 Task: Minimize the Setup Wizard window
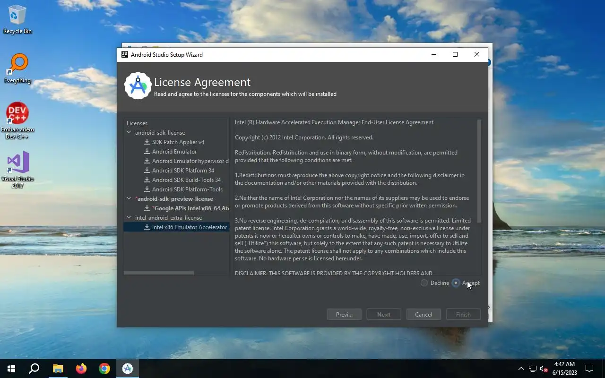434,54
